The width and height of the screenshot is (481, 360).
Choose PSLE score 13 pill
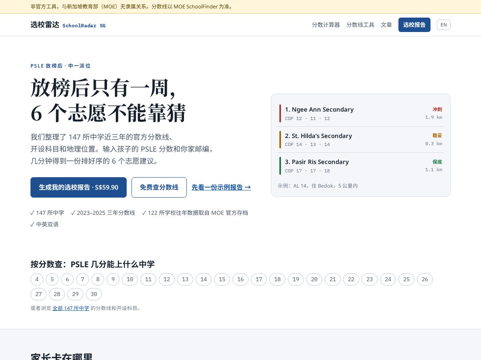(185, 279)
